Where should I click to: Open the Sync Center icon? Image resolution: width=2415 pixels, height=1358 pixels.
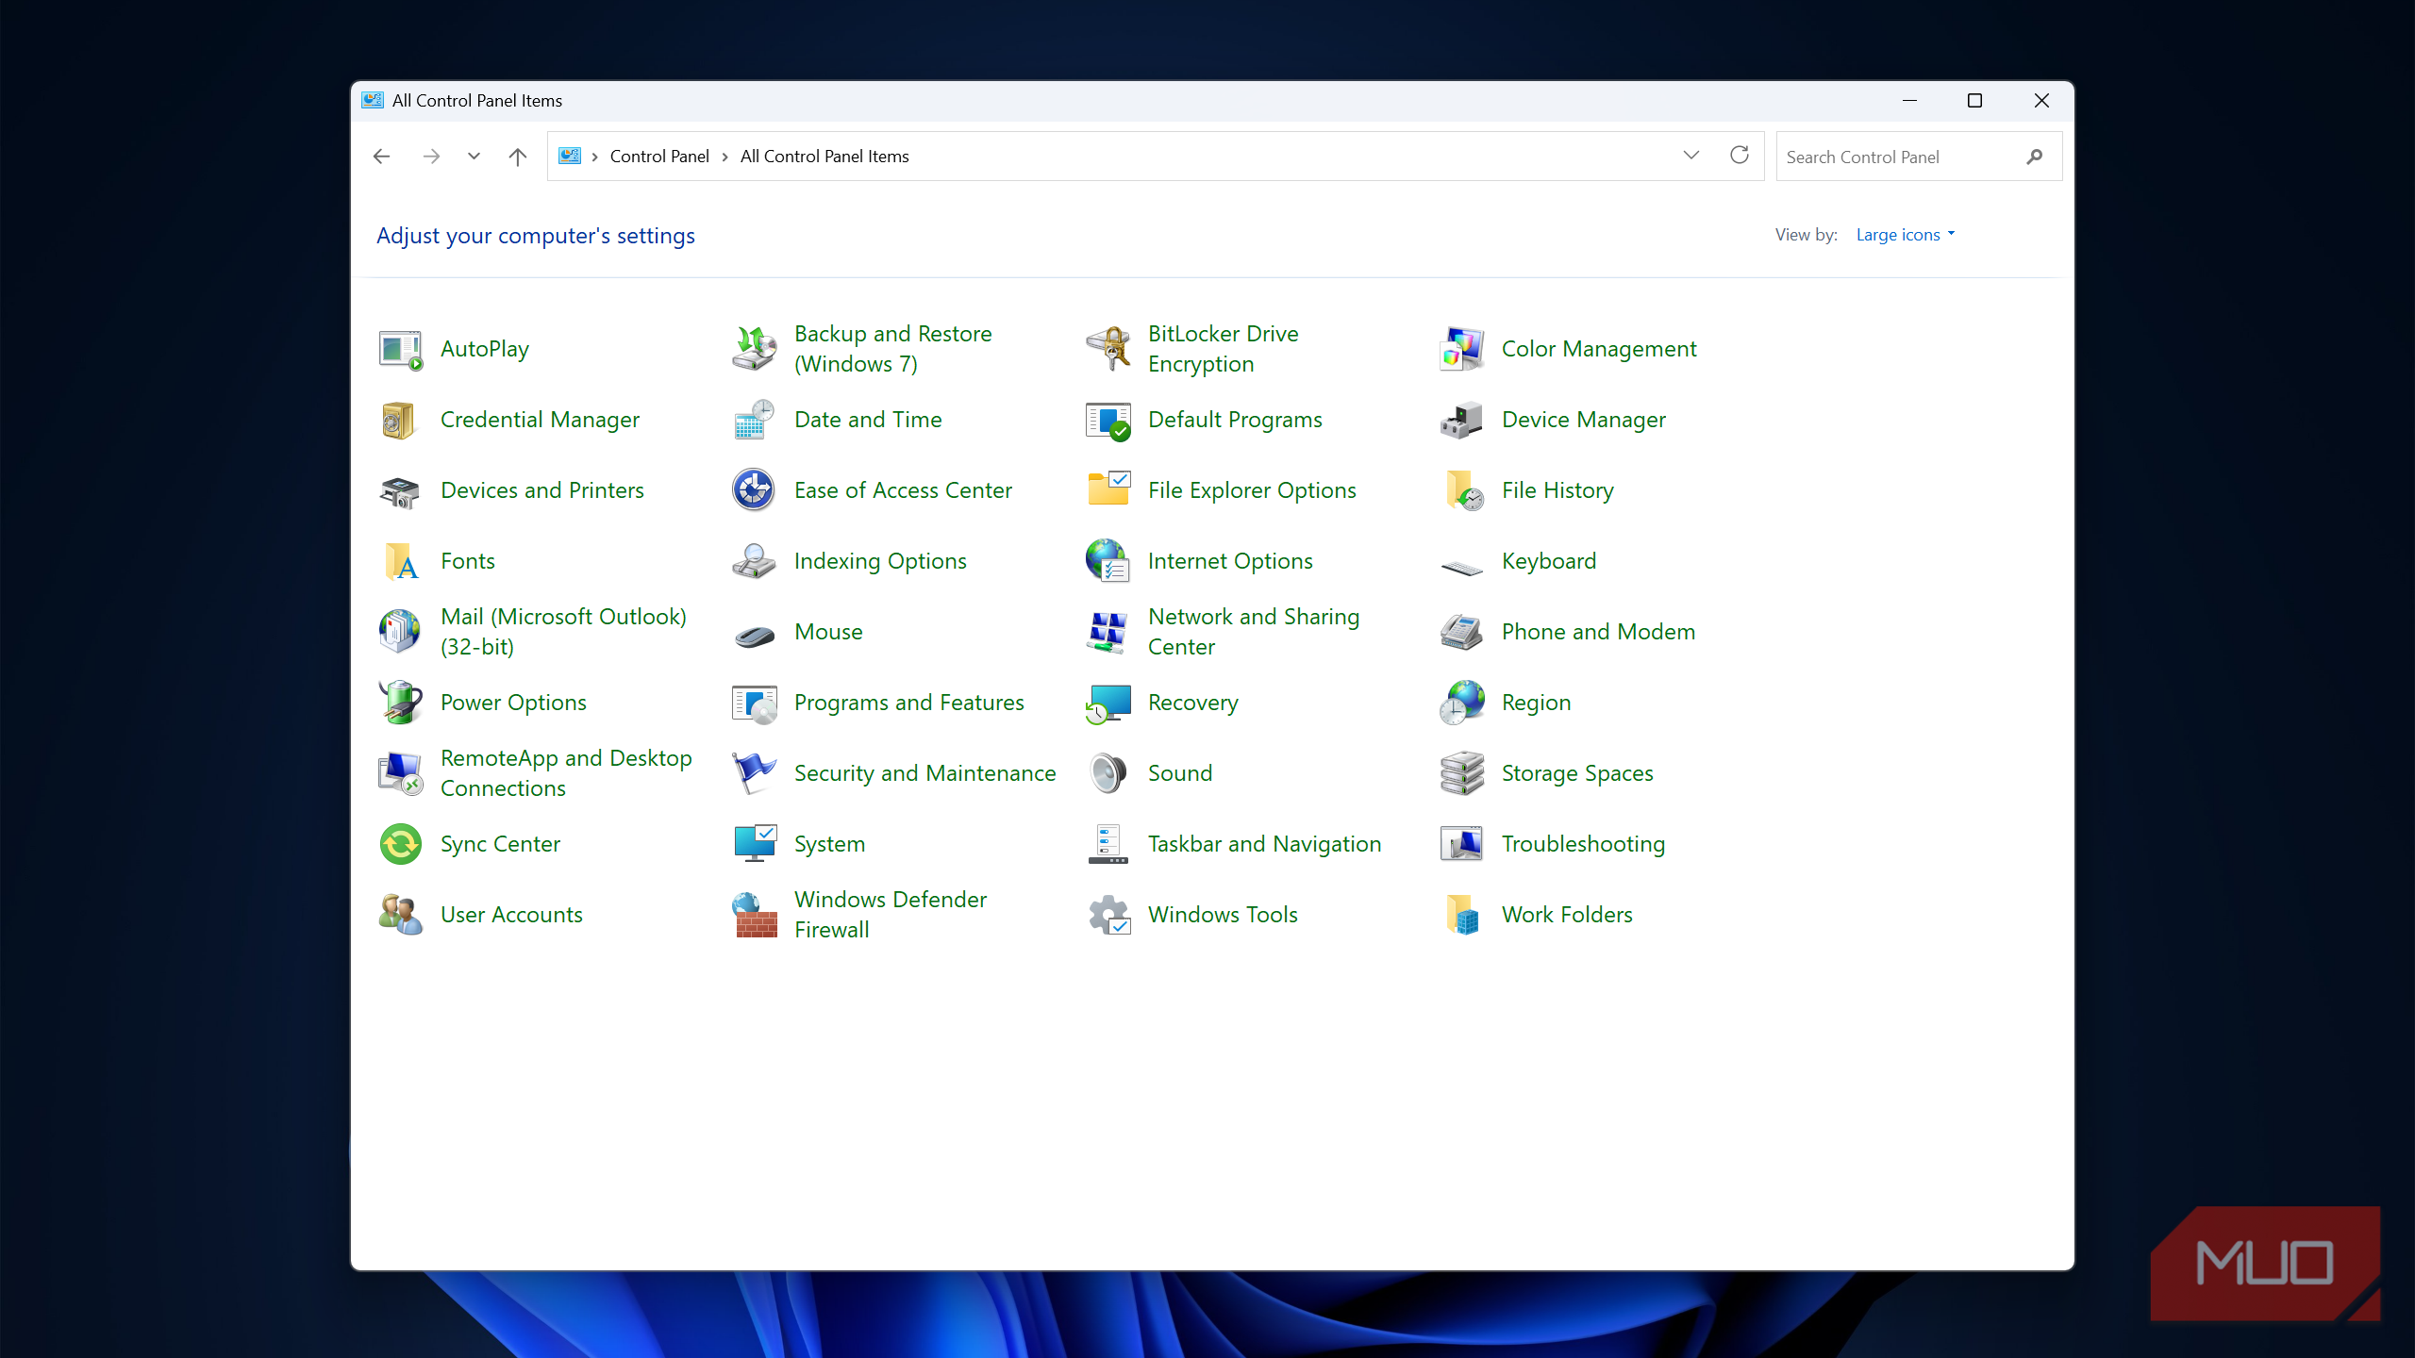point(400,844)
